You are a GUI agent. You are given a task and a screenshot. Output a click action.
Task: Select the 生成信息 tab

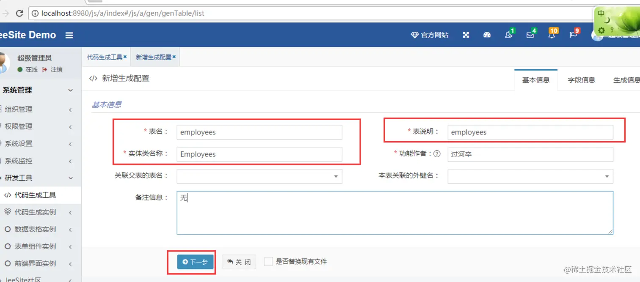pos(626,80)
